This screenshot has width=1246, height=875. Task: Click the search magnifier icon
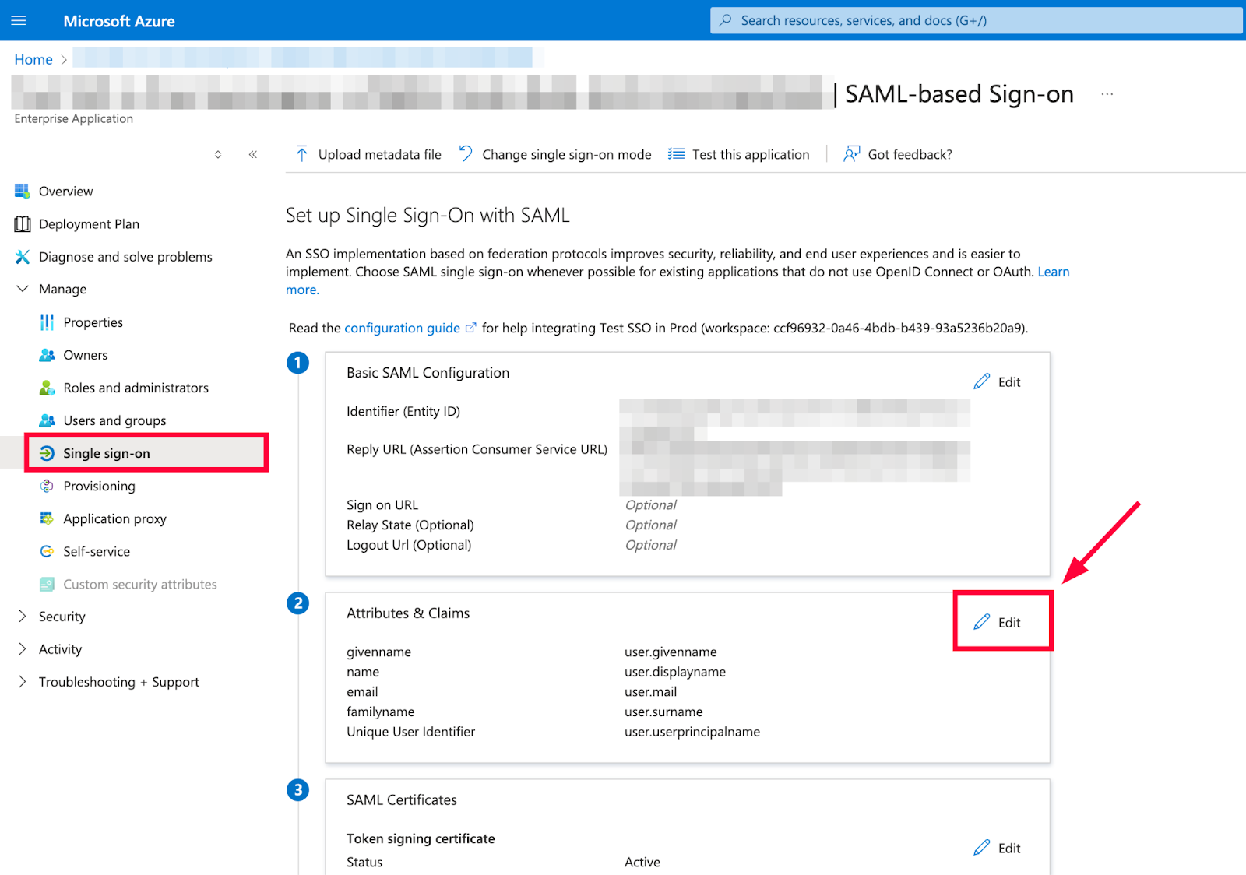click(x=725, y=20)
